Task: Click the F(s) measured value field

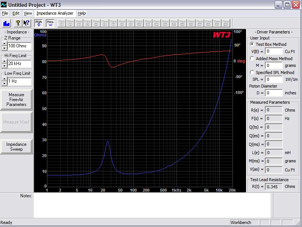Action: point(274,118)
